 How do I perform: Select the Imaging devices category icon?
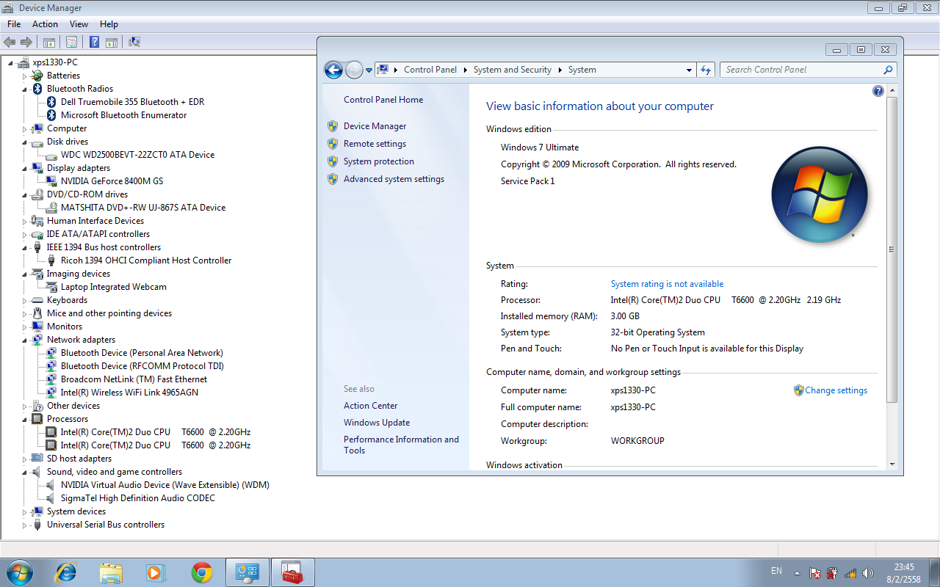coord(37,274)
